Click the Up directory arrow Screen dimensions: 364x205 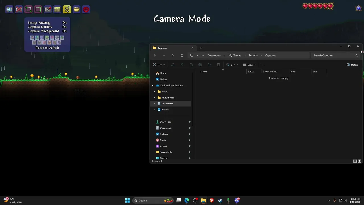[173, 56]
